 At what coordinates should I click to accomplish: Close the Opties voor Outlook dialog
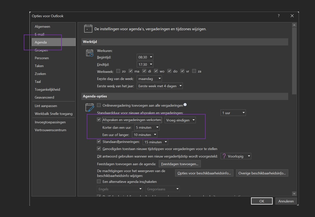(292, 16)
